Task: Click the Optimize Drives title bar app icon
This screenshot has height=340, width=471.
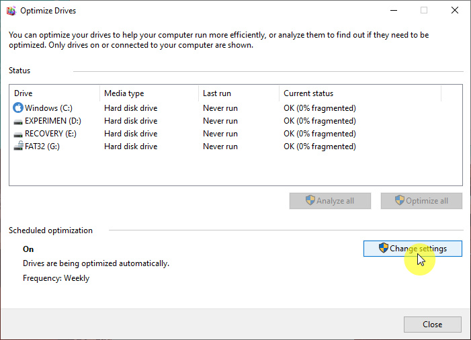Action: click(11, 11)
